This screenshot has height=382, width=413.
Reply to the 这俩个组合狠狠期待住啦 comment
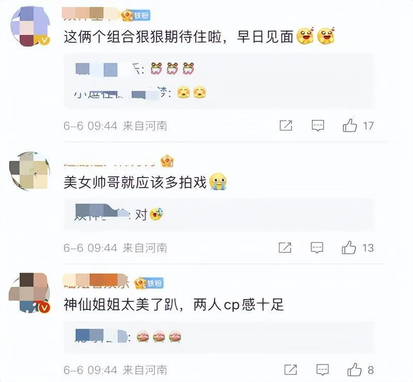tap(318, 125)
